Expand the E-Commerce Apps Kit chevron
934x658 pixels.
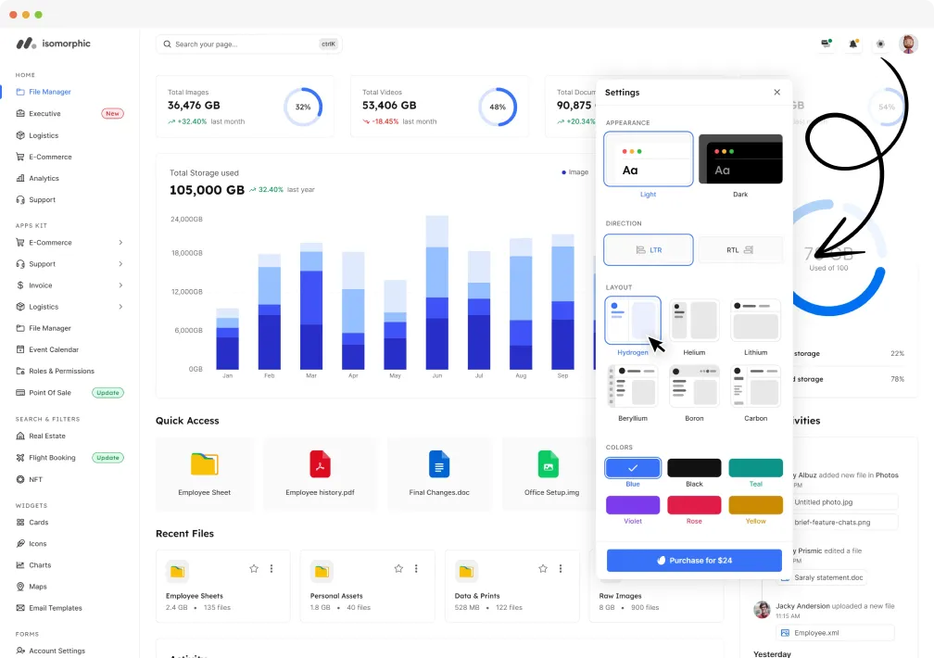[x=120, y=243]
